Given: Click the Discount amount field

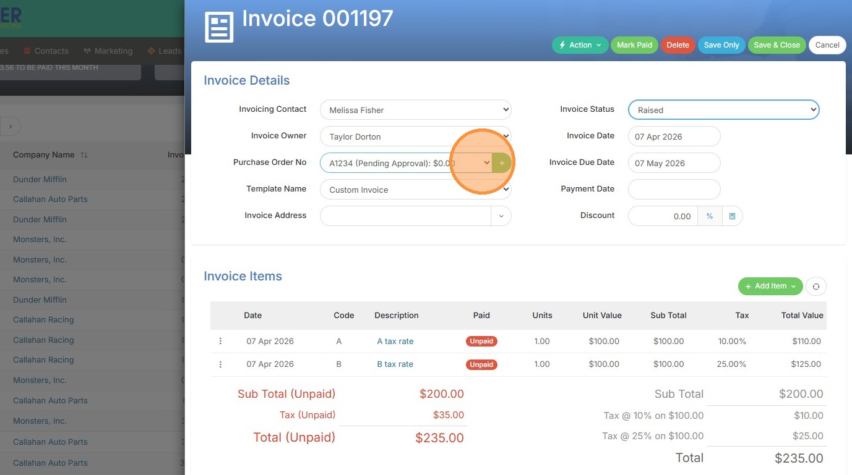Looking at the screenshot, I should (x=663, y=216).
